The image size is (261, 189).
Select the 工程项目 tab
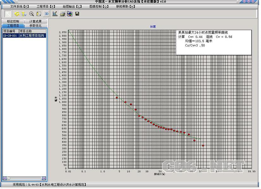(x=13, y=26)
